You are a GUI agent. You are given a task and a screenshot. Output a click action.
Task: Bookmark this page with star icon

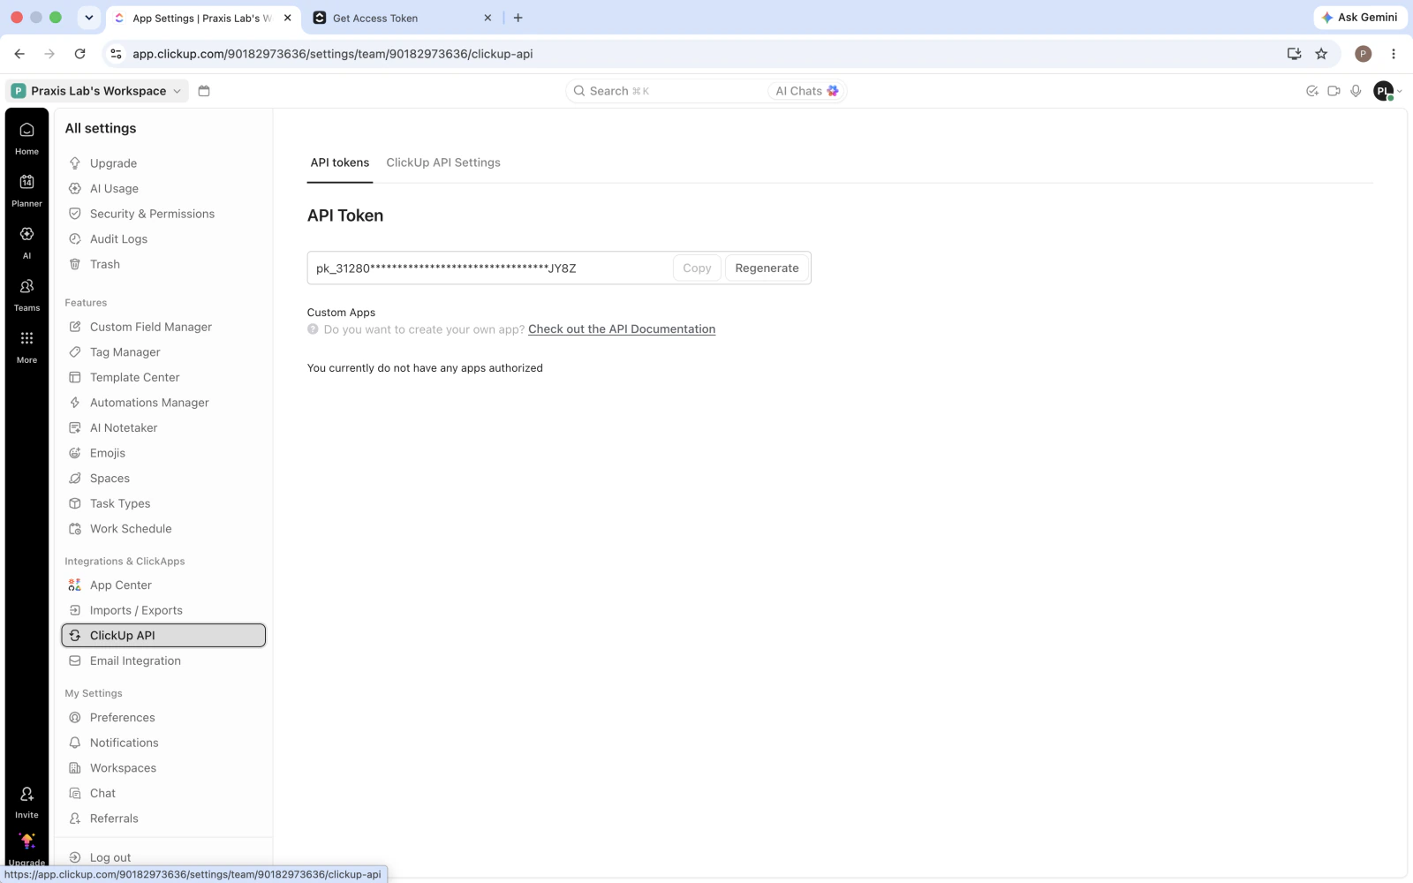[1321, 54]
